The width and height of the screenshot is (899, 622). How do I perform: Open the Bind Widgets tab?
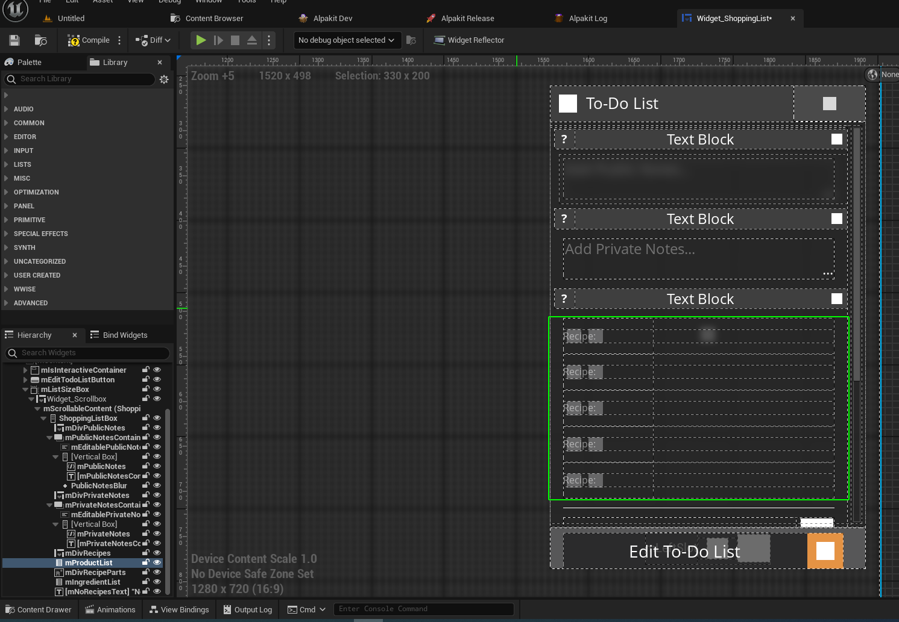point(119,335)
